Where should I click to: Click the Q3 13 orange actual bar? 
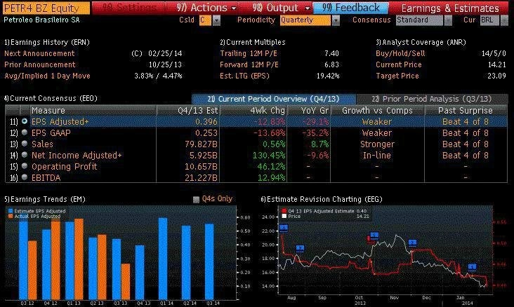pos(126,282)
